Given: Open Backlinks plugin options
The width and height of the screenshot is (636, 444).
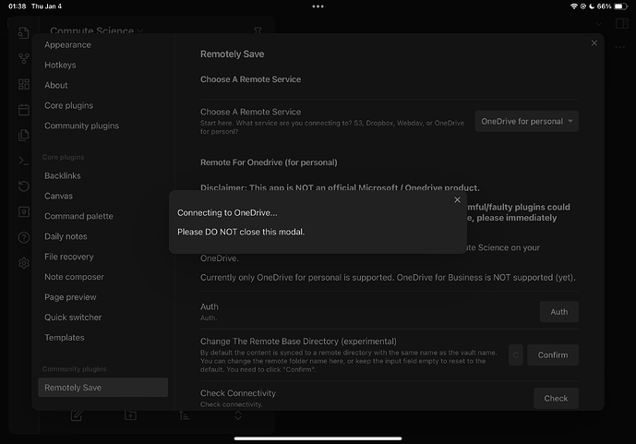Looking at the screenshot, I should coord(63,175).
